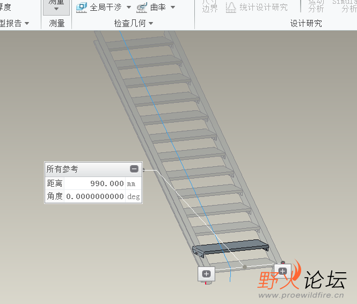Screen dimensions: 357x304
Task: Open the 曲率 dropdown arrow
Action: (173, 8)
